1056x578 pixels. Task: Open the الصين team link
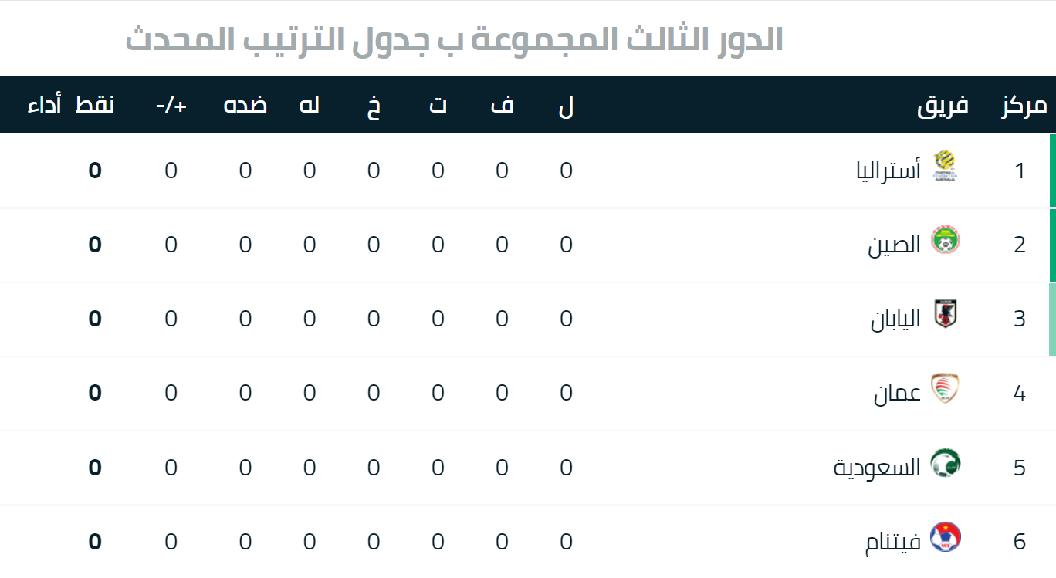(894, 245)
